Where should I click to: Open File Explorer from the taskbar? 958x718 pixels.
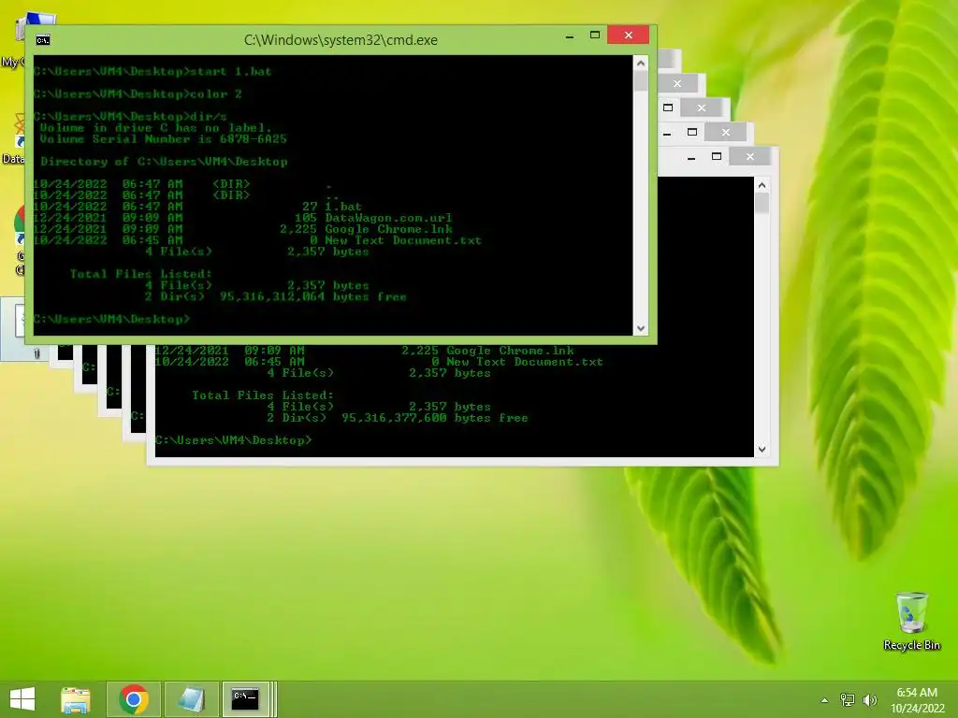point(76,699)
